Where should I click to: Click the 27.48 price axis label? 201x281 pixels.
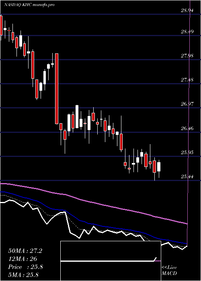coord(187,80)
